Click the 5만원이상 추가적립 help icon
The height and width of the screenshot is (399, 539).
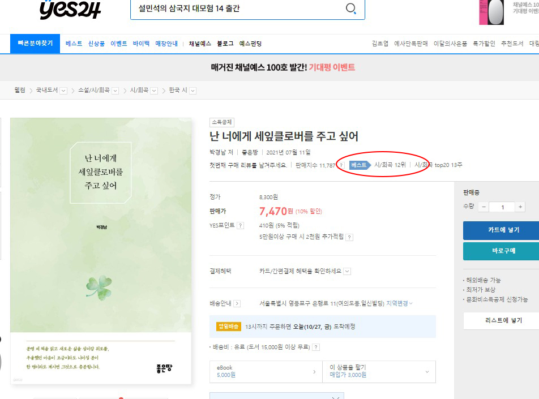click(349, 237)
